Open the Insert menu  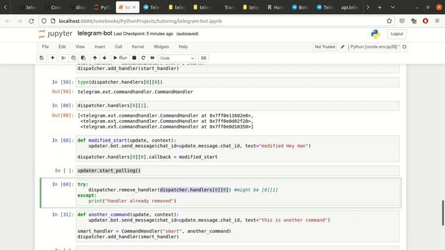point(100,47)
